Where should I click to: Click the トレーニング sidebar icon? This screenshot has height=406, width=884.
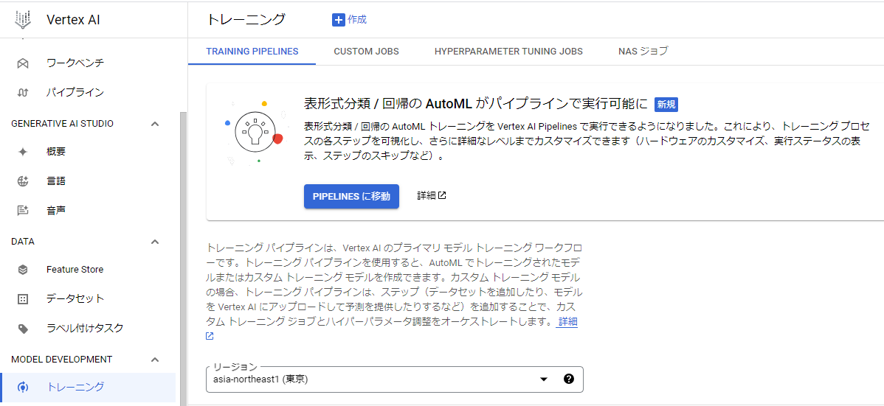23,387
